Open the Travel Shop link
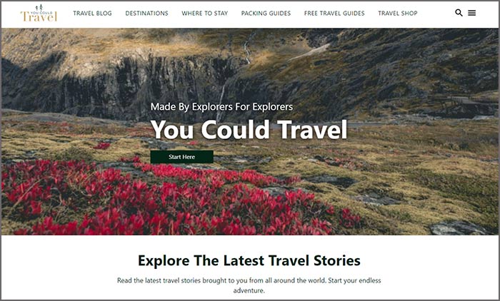Screen dimensions: 500x301 pos(398,14)
